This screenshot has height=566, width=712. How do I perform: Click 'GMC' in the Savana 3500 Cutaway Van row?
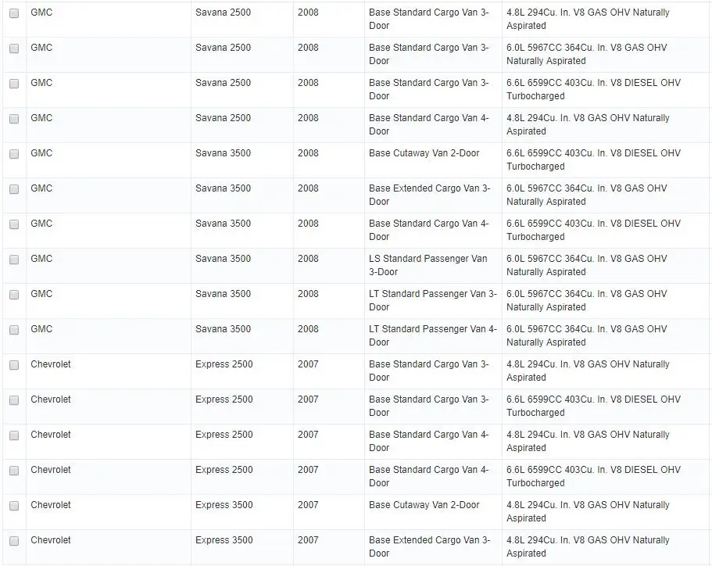click(41, 153)
